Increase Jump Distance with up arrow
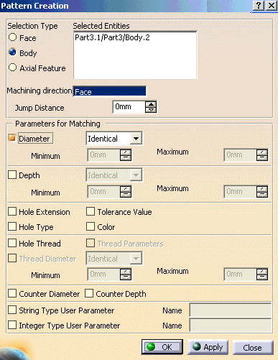Screen dimensions: 278x360 151,104
